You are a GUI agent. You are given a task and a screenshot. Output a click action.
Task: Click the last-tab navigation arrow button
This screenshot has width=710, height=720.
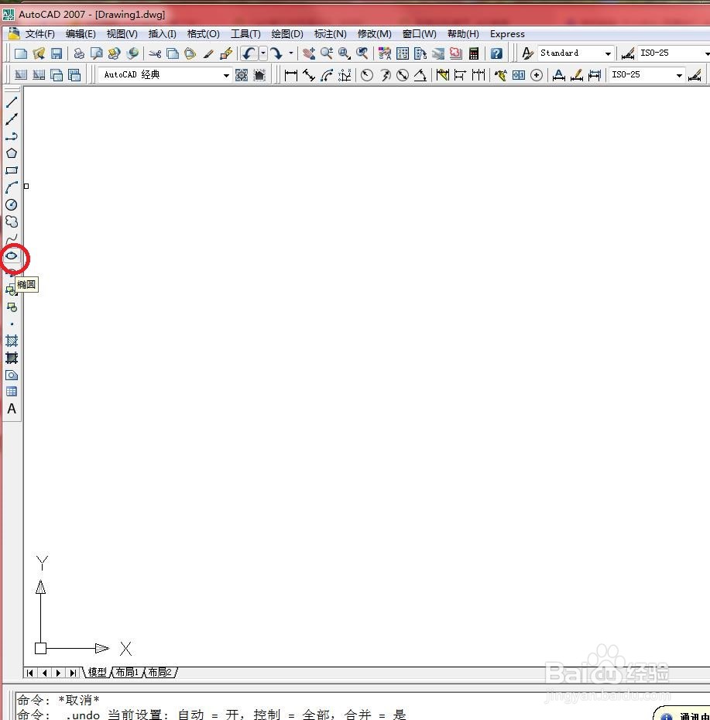click(x=73, y=673)
